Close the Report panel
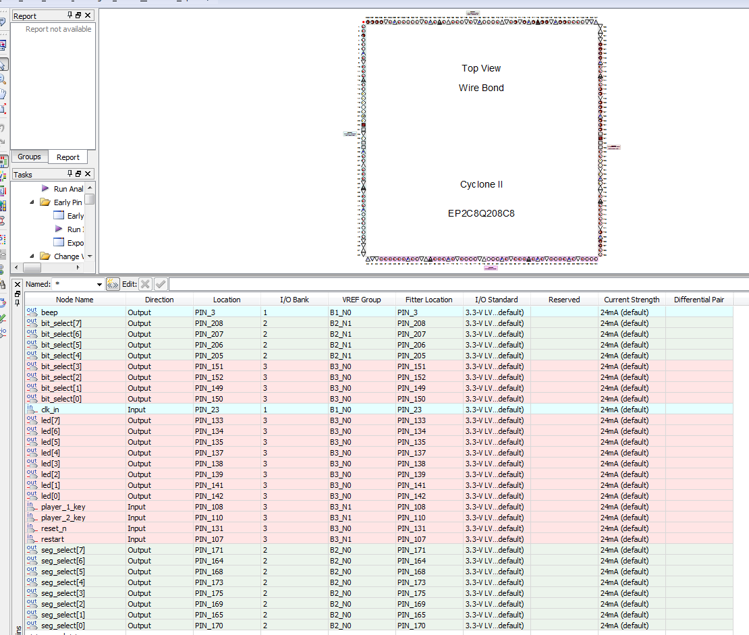 [88, 16]
